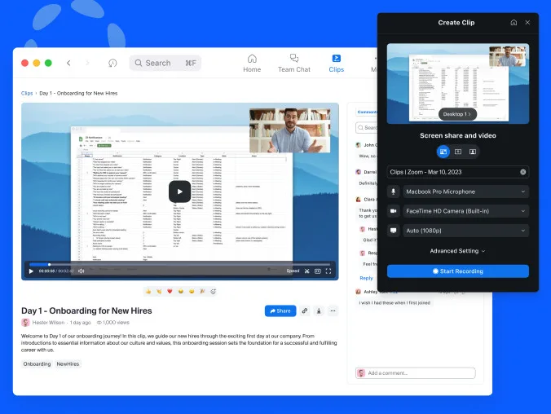Click the download clip icon

(318, 310)
